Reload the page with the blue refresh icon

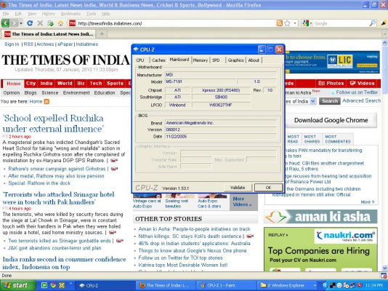point(30,23)
